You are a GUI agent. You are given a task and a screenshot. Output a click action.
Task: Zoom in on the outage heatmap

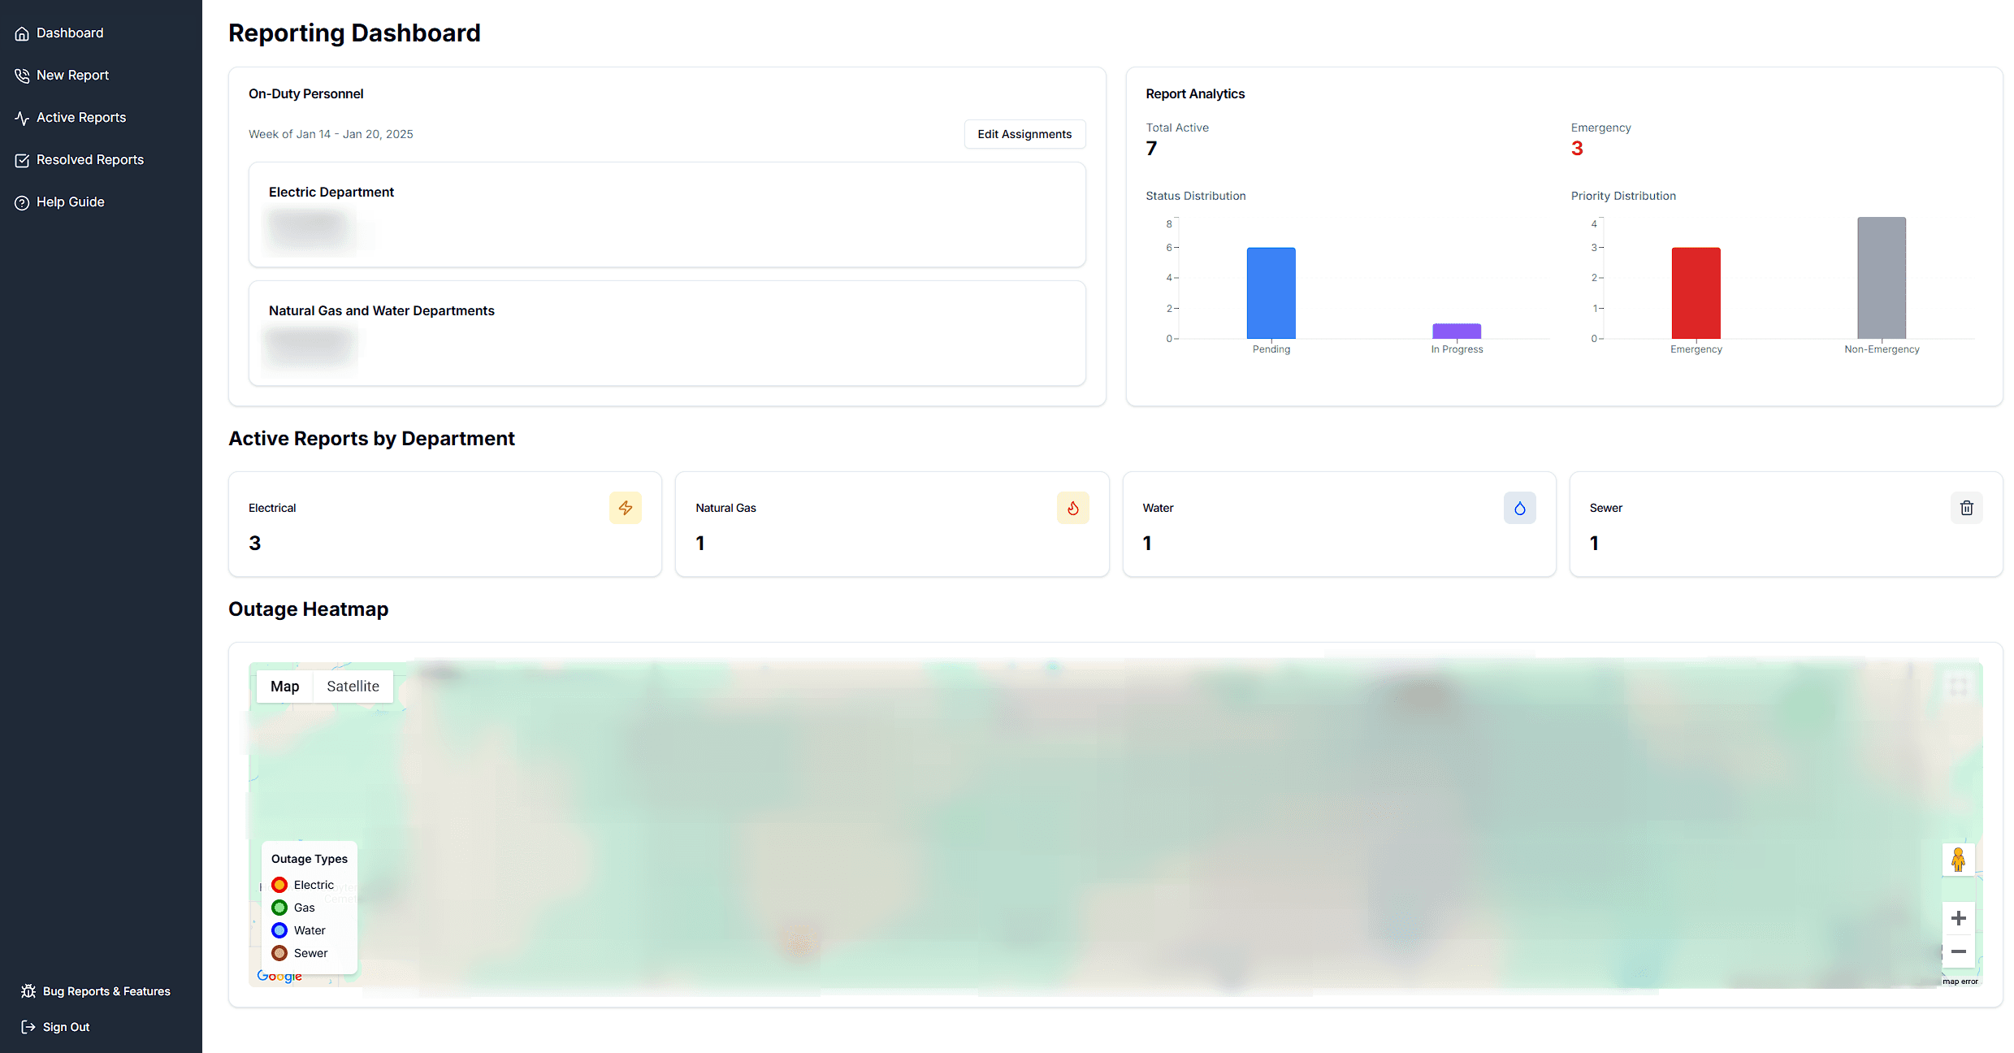coord(1958,918)
